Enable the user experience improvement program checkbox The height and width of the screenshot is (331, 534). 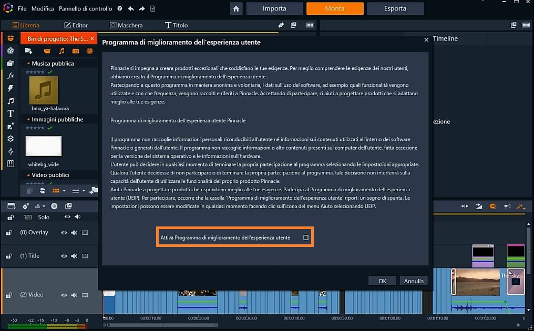point(306,237)
